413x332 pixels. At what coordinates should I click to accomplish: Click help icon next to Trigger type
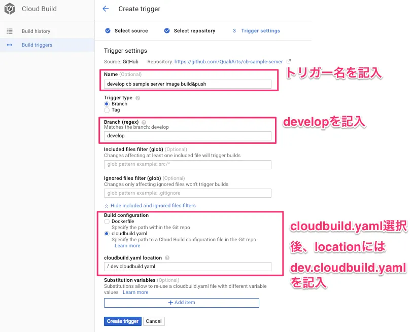138,98
